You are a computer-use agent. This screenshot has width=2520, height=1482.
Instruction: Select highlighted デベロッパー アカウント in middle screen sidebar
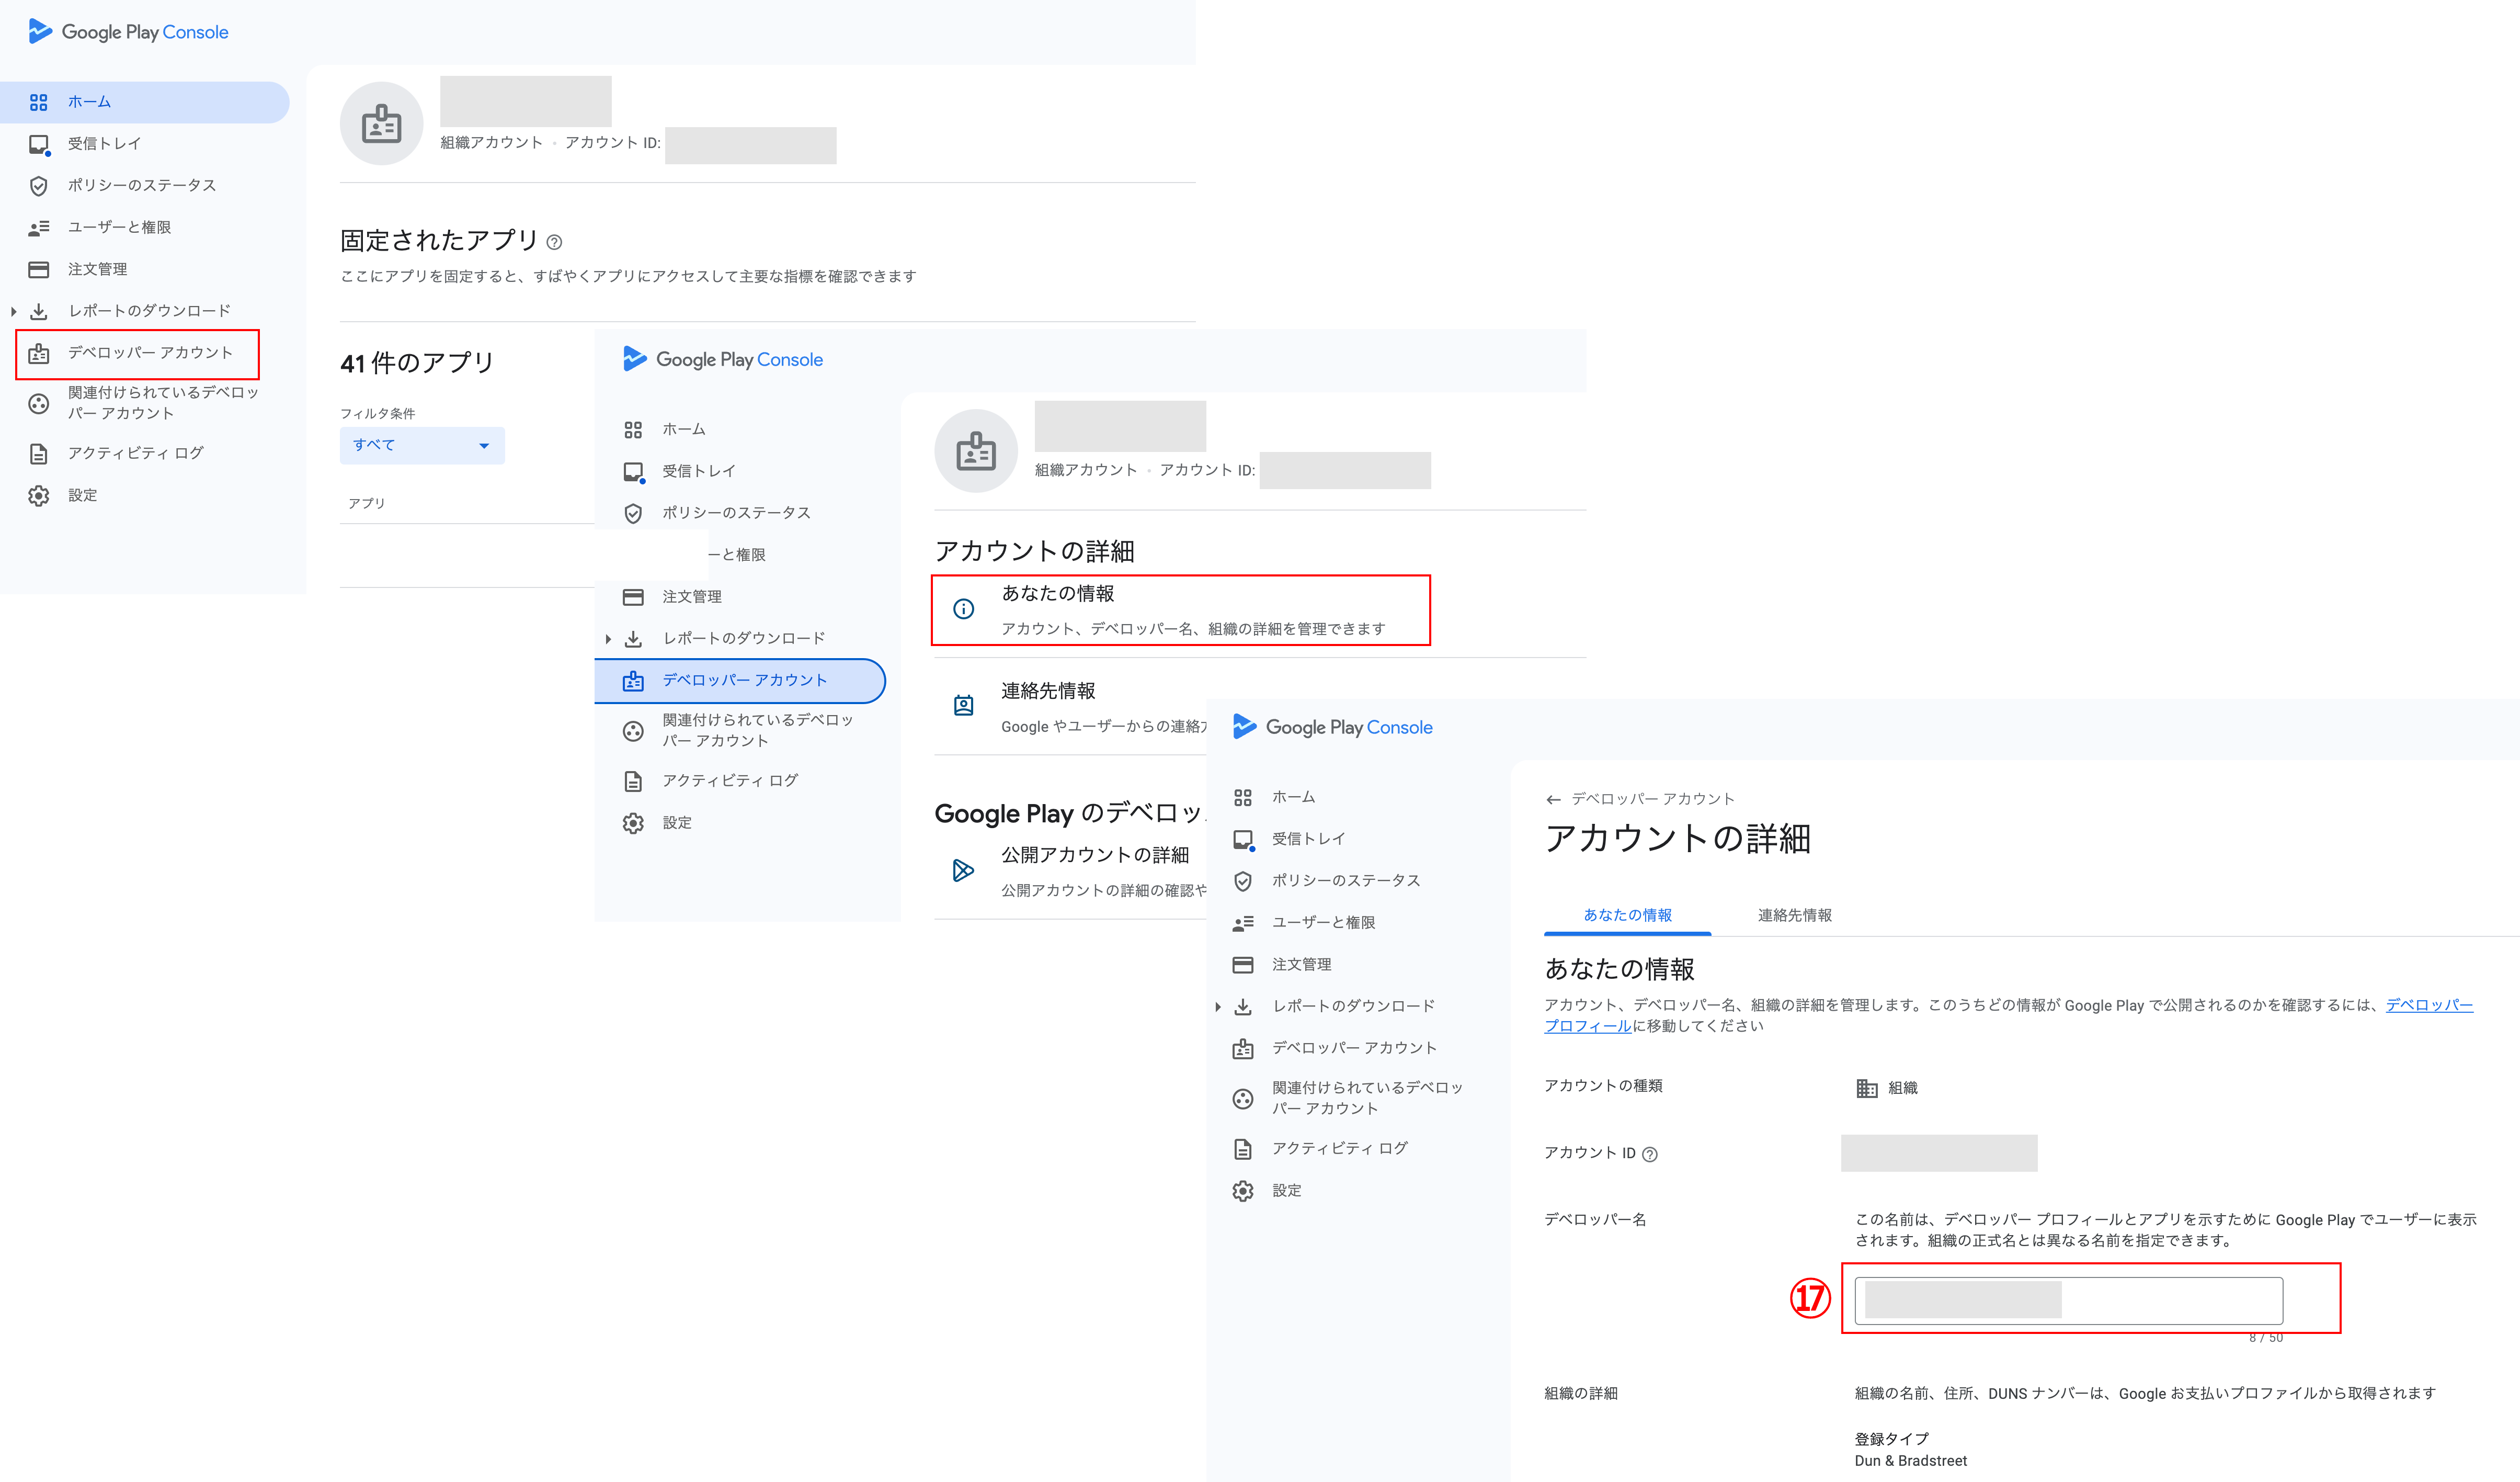pyautogui.click(x=740, y=681)
